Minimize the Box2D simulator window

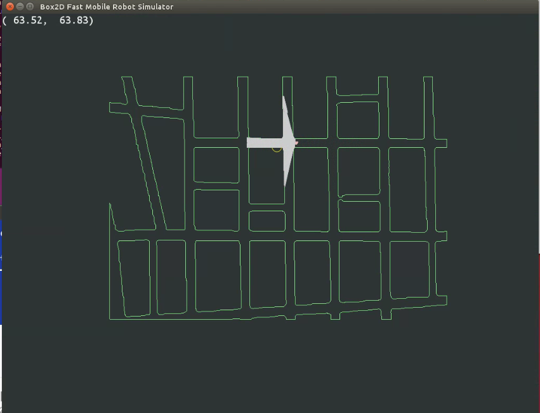[x=20, y=6]
